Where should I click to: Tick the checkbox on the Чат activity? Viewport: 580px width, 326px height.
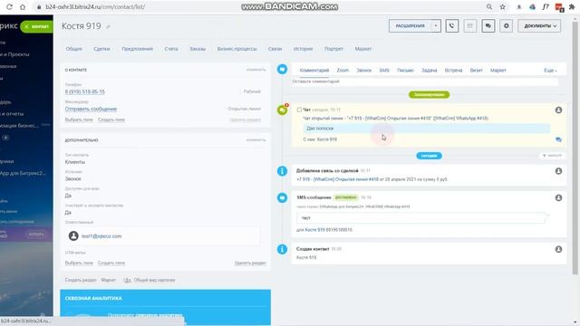click(299, 110)
